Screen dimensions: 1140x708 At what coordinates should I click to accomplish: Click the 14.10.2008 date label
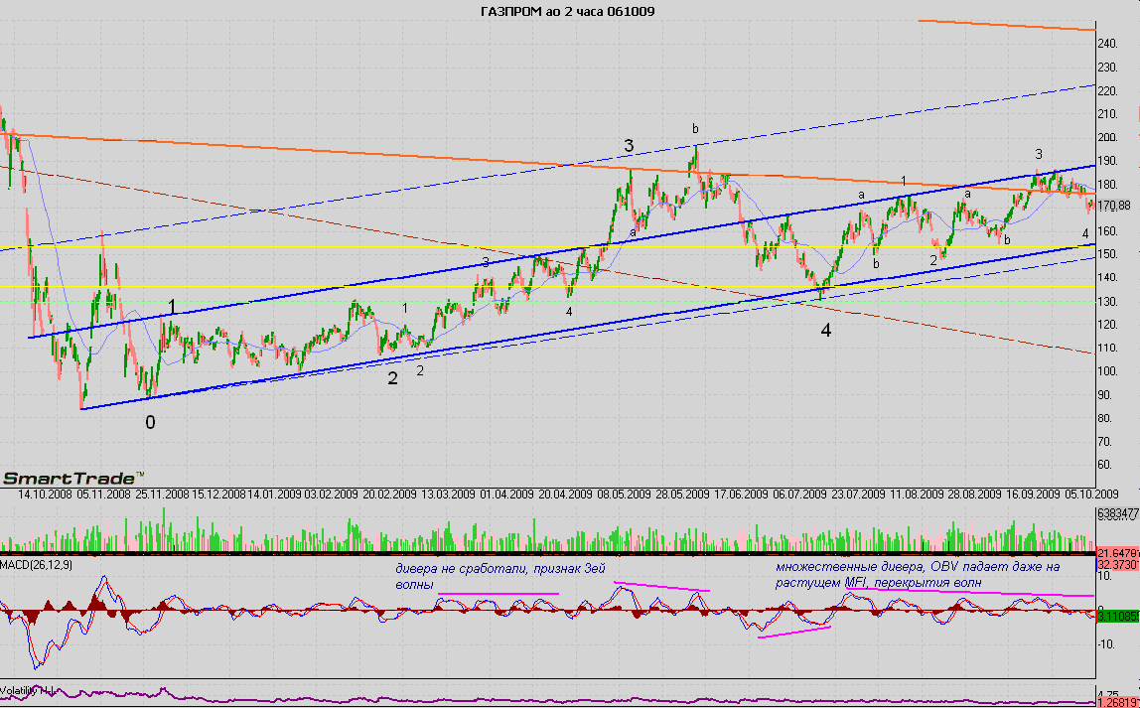click(45, 495)
